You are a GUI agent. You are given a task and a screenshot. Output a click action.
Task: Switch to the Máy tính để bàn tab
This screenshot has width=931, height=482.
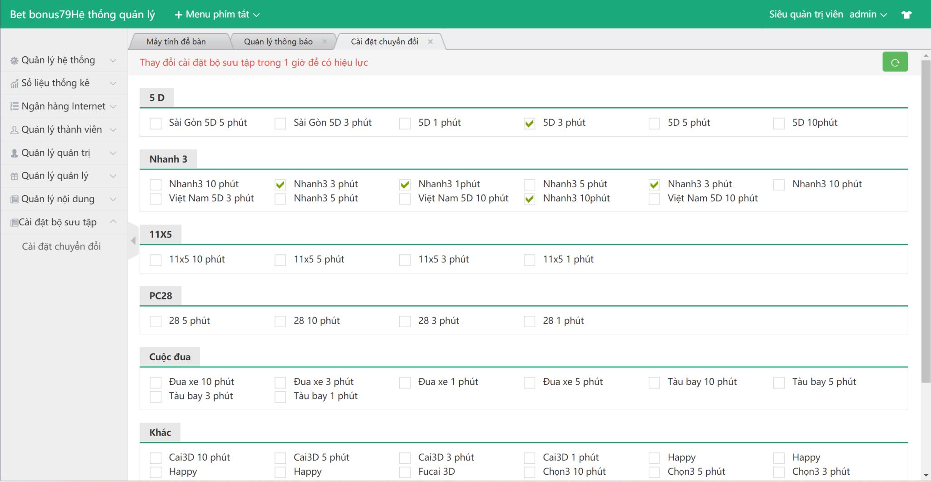[176, 42]
